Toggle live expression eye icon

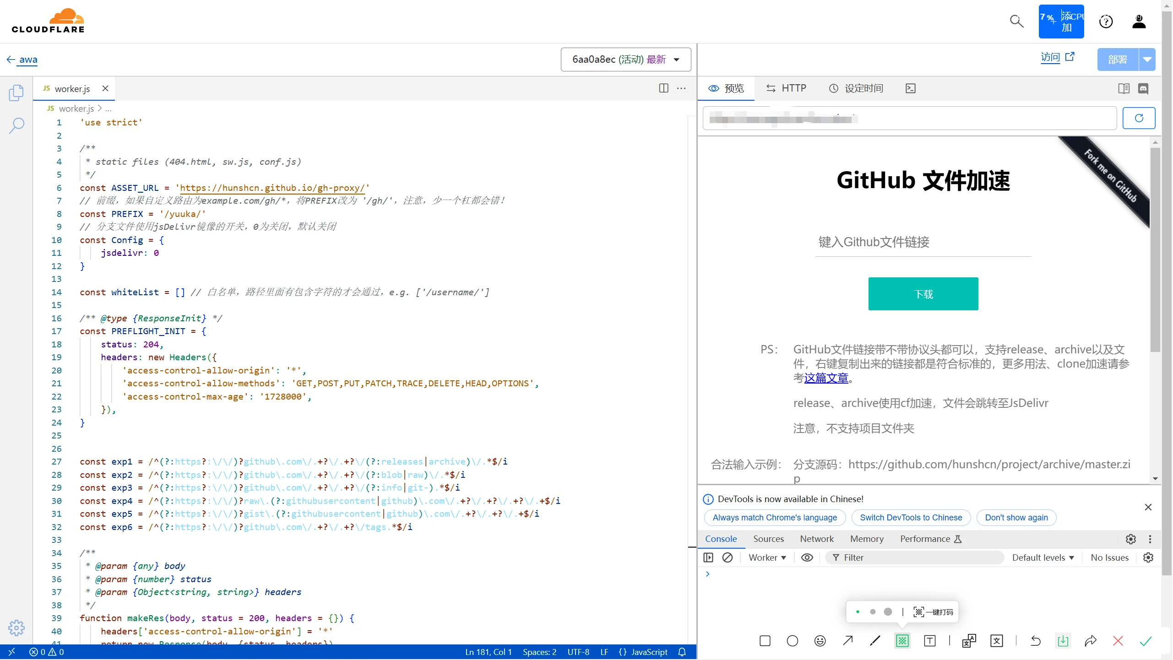pyautogui.click(x=807, y=557)
